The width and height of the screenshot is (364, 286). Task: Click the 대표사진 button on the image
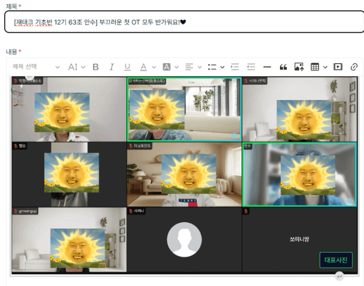tap(336, 260)
